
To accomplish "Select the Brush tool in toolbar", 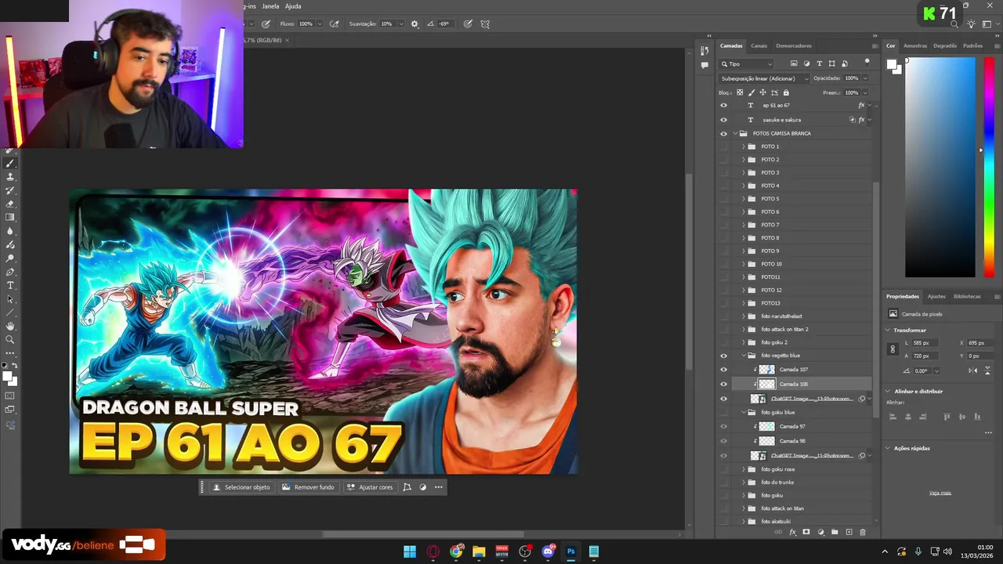I will [x=10, y=164].
